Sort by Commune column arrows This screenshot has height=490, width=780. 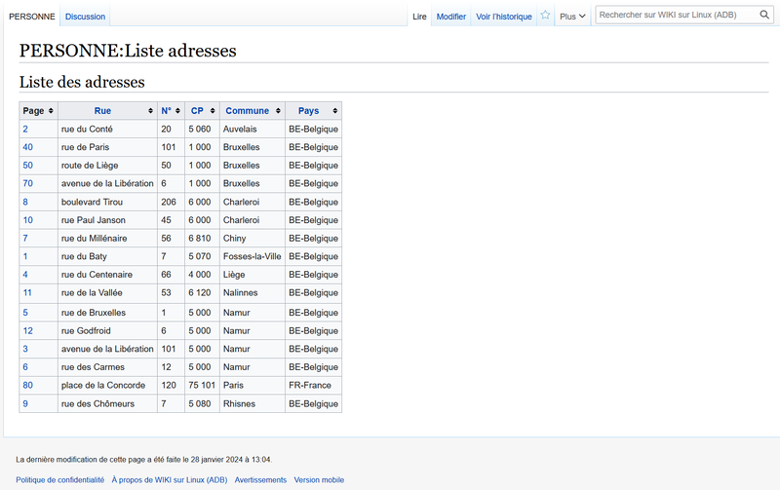pyautogui.click(x=278, y=111)
